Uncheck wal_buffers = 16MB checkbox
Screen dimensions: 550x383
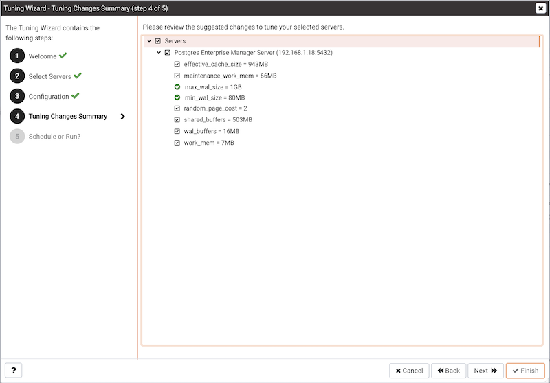click(177, 131)
